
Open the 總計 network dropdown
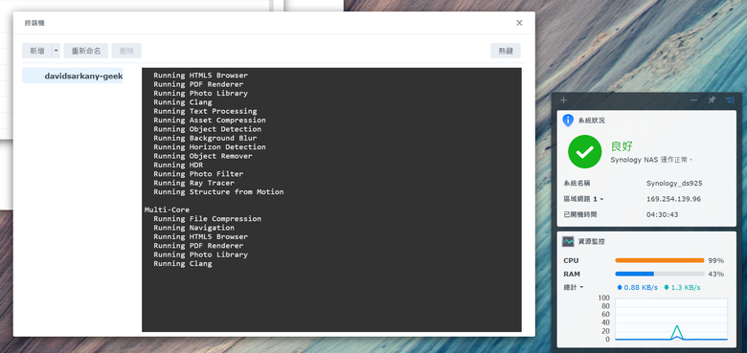tap(573, 287)
